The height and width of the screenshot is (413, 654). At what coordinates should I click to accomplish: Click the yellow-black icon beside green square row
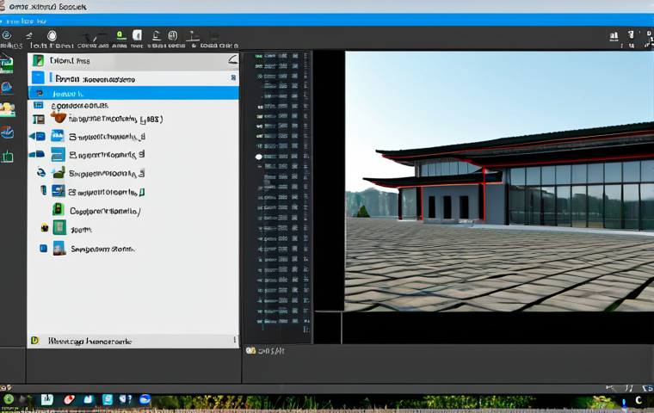click(x=44, y=228)
